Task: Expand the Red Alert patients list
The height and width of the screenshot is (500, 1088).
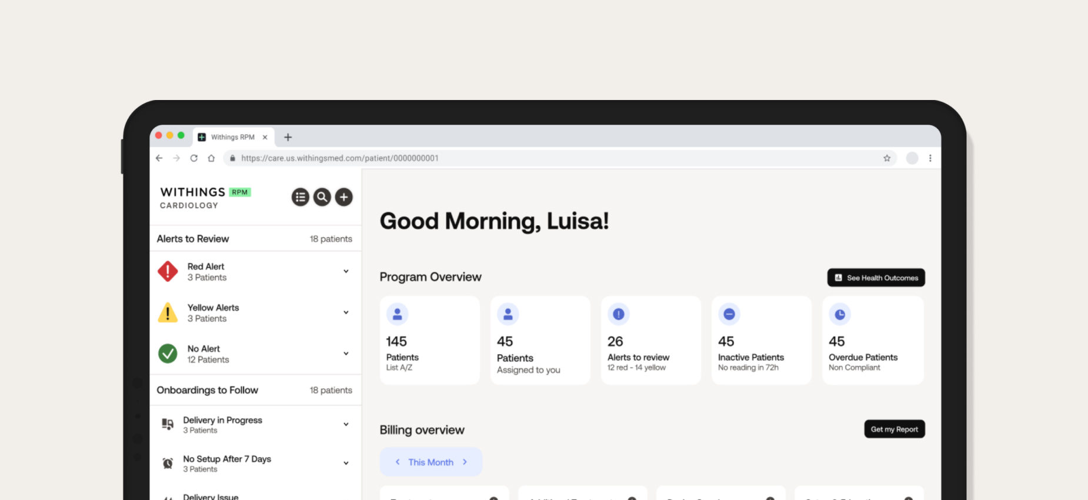Action: click(x=346, y=271)
